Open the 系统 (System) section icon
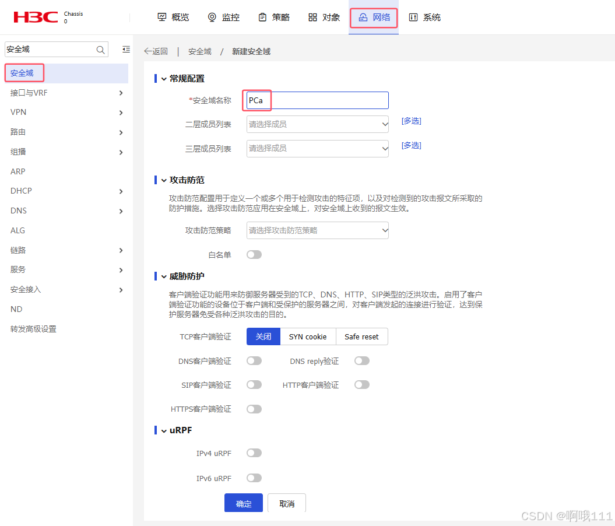The width and height of the screenshot is (615, 526). (414, 17)
